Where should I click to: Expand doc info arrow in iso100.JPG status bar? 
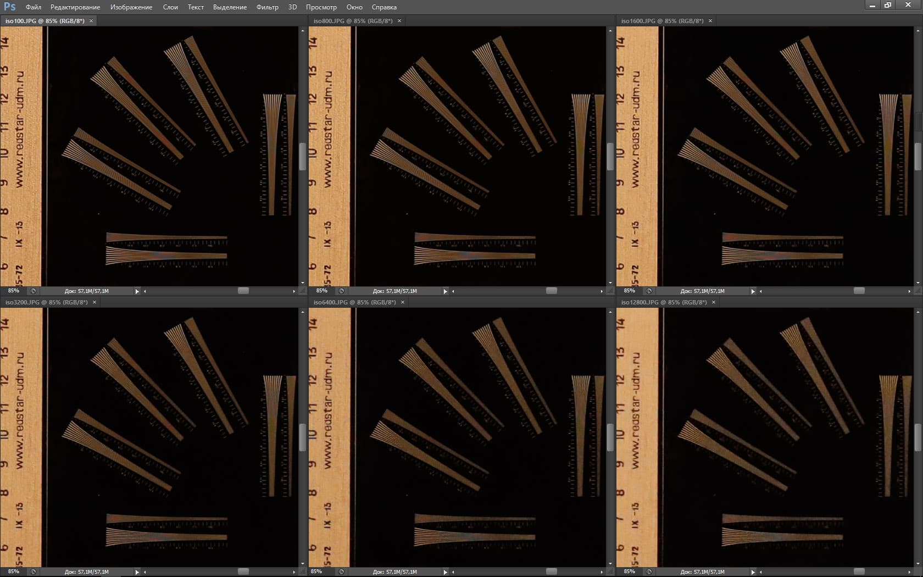pyautogui.click(x=137, y=291)
